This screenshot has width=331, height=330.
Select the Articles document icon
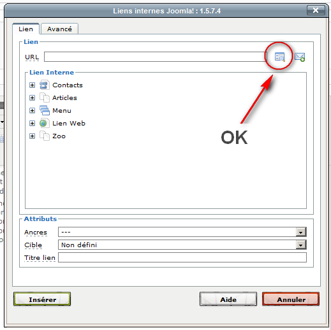(x=45, y=97)
